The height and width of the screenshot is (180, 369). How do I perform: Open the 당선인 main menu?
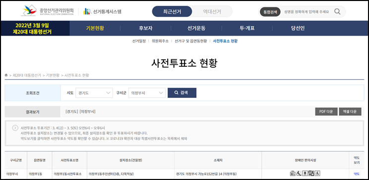(298, 28)
